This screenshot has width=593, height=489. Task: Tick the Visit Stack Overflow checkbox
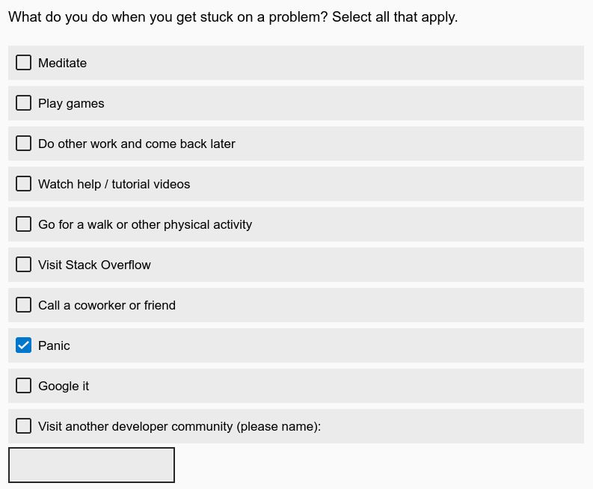24,265
